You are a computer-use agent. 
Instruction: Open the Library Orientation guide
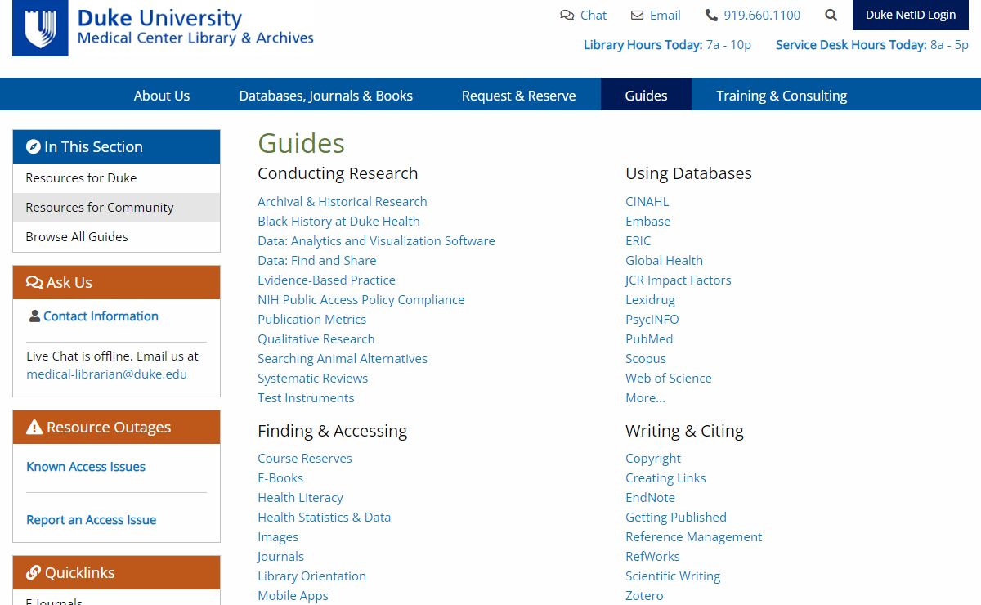(311, 576)
